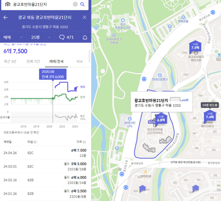
Task: Click the parking lot 1 icon
Action: [x=117, y=148]
